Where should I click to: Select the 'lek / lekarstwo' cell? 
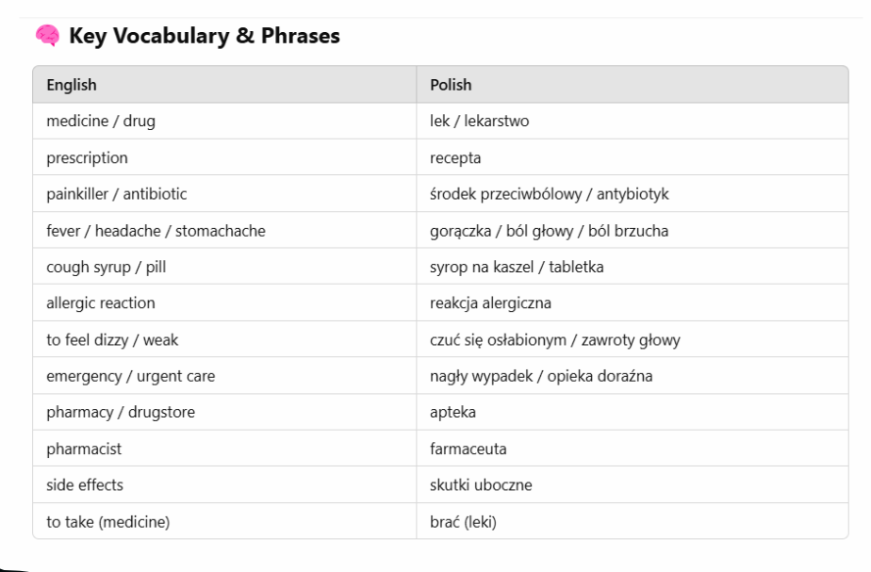(479, 122)
